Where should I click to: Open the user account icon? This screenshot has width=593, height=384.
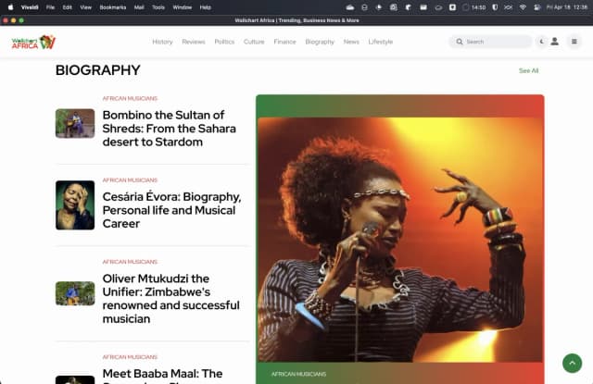[x=555, y=42]
